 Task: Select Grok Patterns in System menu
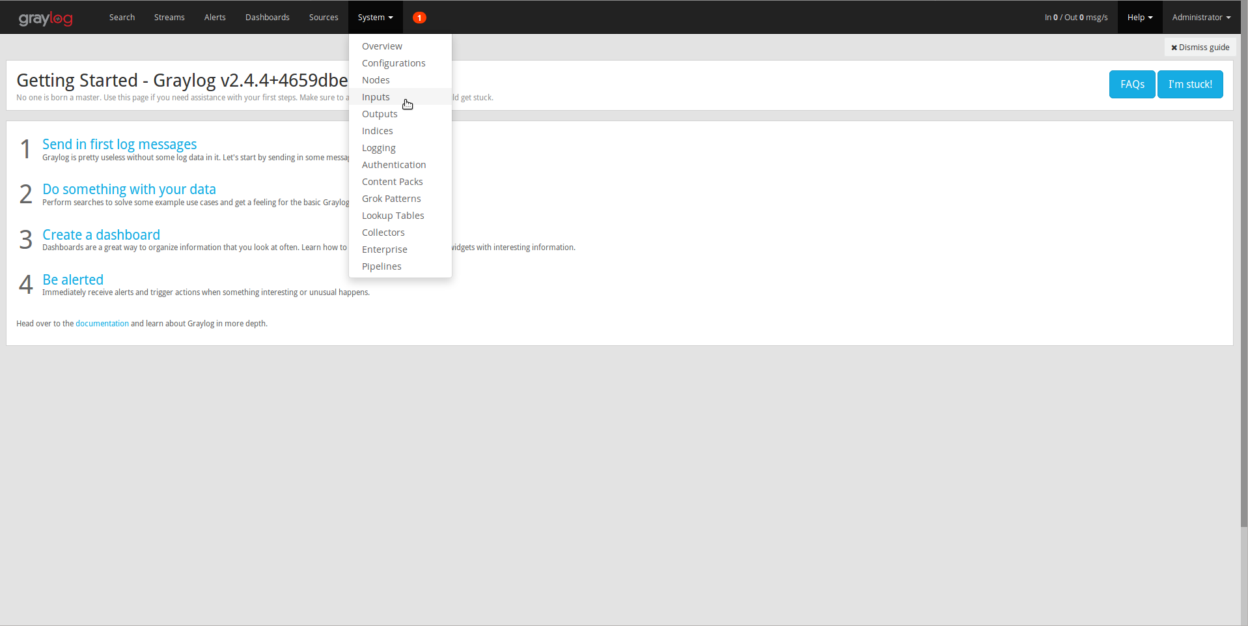click(400, 199)
